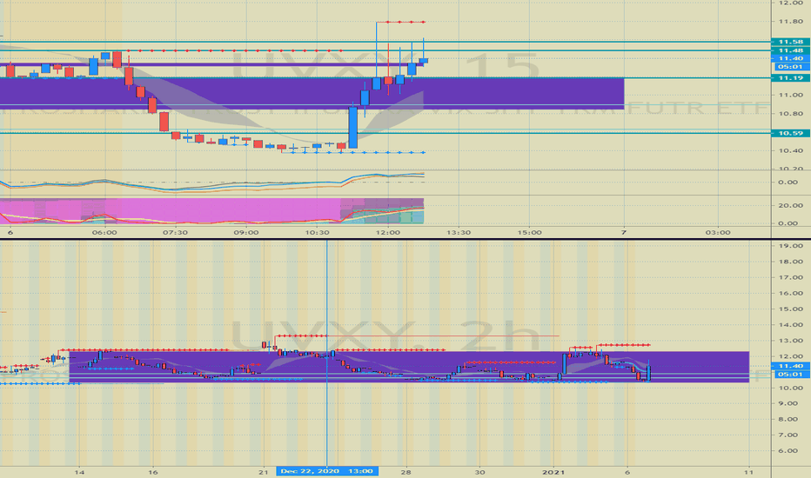Click the 20.00 value on the lower indicator scale
811x478 pixels.
790,205
